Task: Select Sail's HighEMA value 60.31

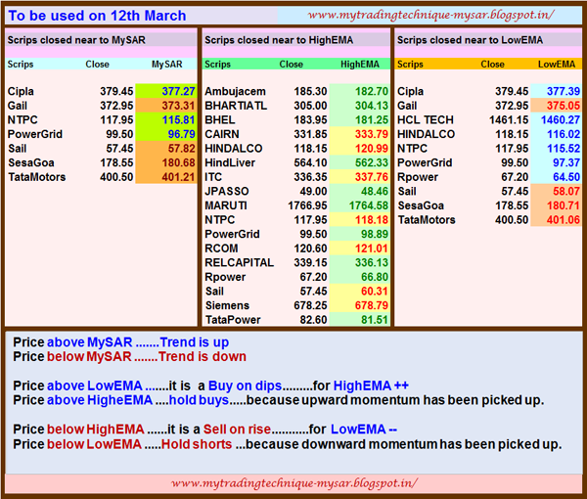Action: [375, 292]
